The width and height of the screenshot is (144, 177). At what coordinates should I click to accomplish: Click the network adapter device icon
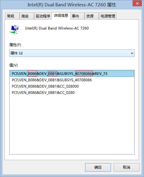[14, 29]
